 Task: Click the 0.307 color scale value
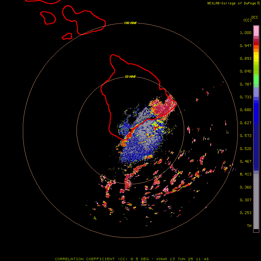click(246, 200)
